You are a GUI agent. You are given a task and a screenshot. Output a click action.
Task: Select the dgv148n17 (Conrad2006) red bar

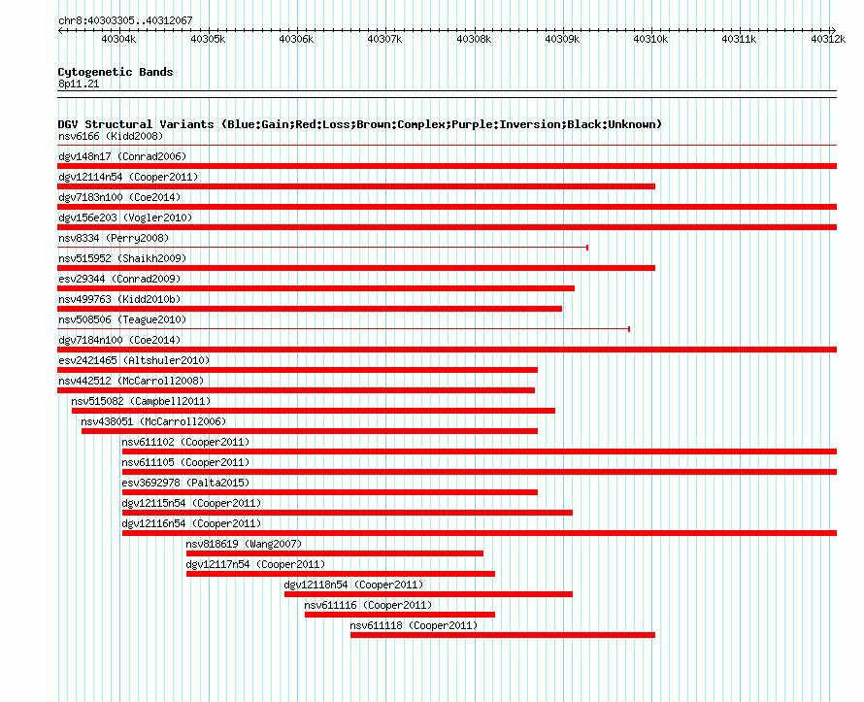coord(447,166)
